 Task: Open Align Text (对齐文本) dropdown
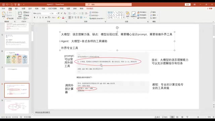[94, 15]
